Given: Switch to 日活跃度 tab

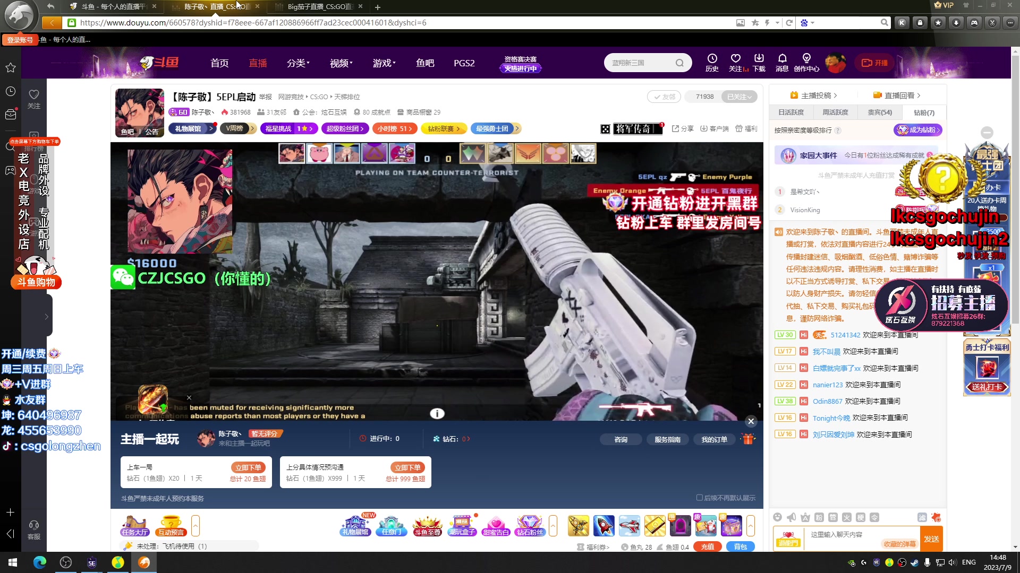Looking at the screenshot, I should 791,112.
